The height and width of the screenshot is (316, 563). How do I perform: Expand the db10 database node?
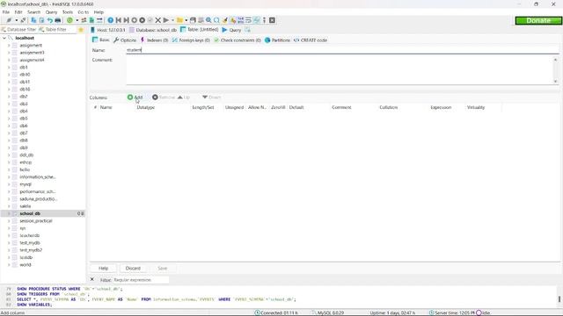(x=9, y=75)
